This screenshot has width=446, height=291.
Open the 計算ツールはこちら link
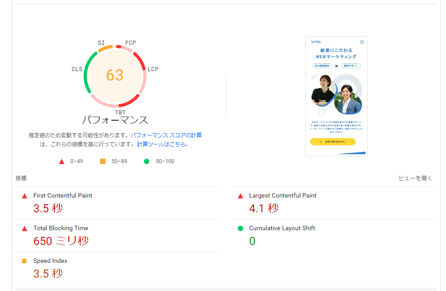(x=163, y=144)
